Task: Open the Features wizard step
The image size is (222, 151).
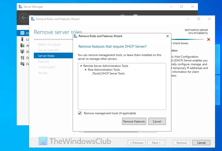Action: pos(43,61)
